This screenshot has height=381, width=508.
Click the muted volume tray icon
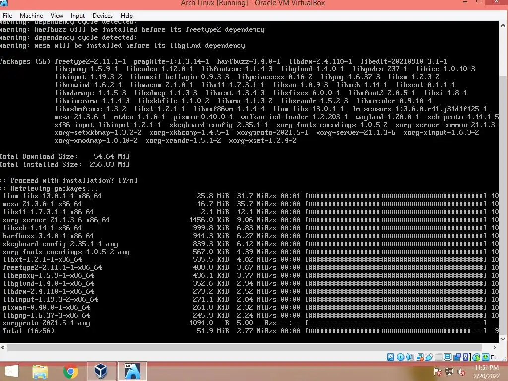[461, 372]
